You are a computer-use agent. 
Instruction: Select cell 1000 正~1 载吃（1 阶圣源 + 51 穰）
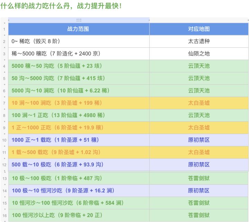coord(79,140)
